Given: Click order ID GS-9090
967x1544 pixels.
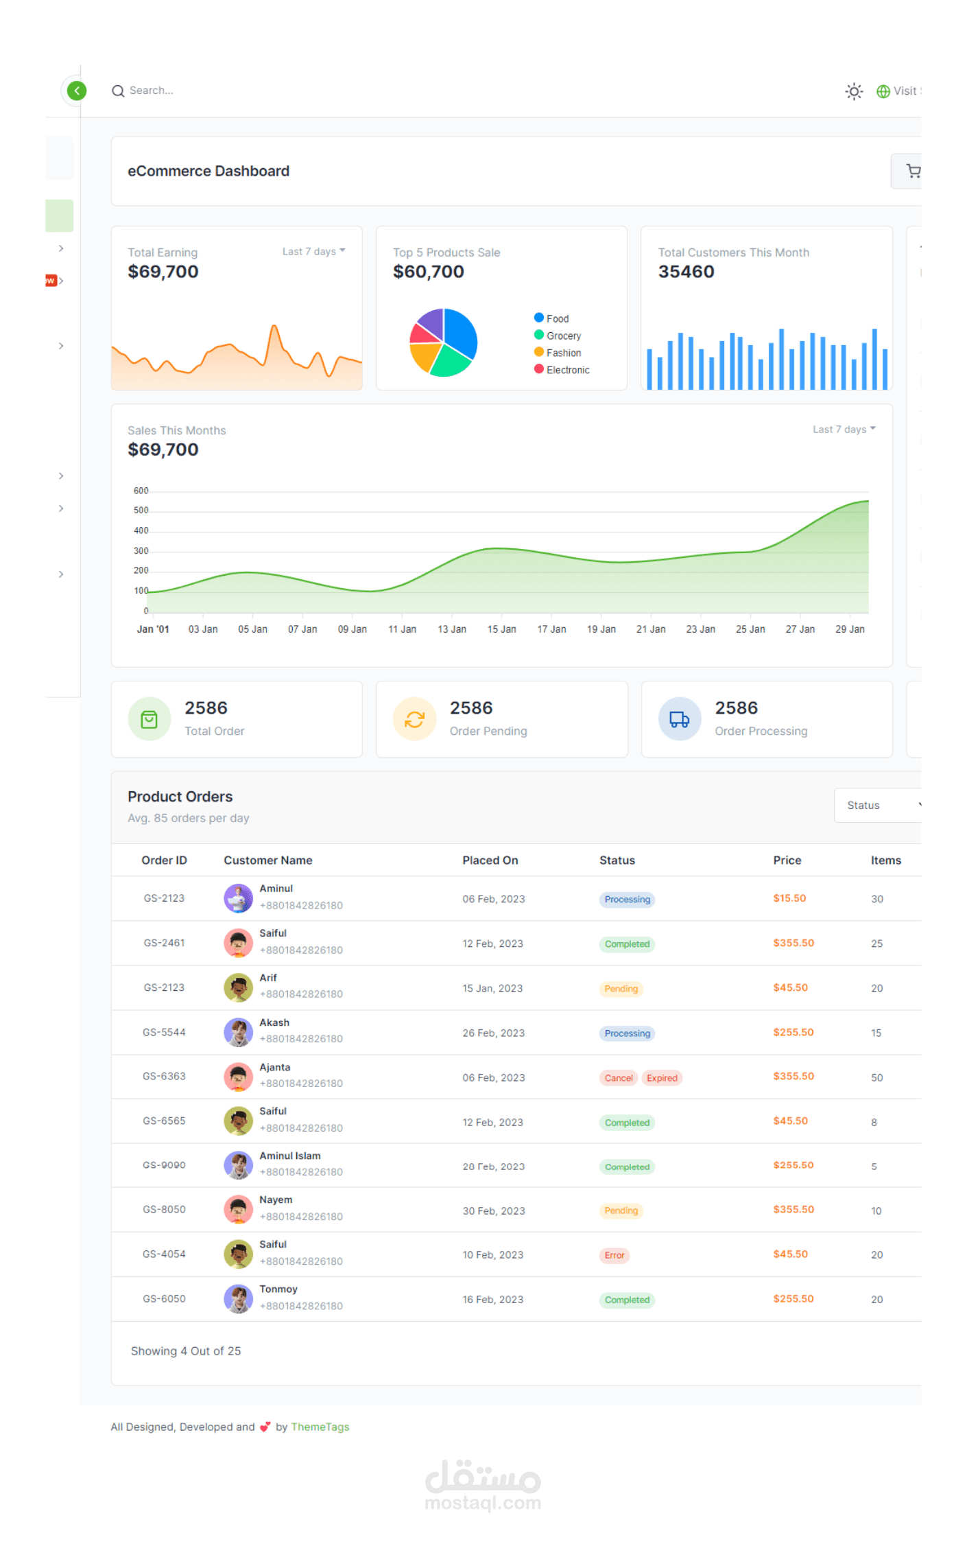Looking at the screenshot, I should point(164,1165).
